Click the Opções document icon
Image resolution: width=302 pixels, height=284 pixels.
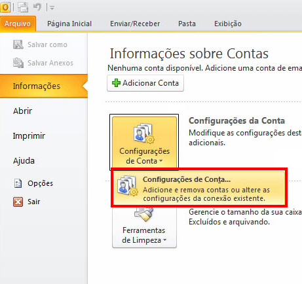point(18,183)
